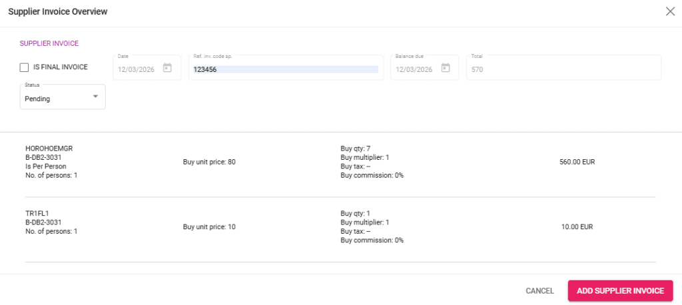This screenshot has height=305, width=682.
Task: Close the Supplier Invoice Overview dialog
Action: [x=670, y=11]
